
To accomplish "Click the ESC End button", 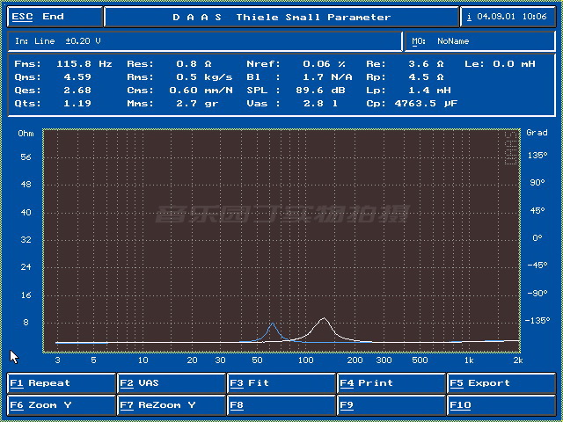I will pyautogui.click(x=55, y=17).
